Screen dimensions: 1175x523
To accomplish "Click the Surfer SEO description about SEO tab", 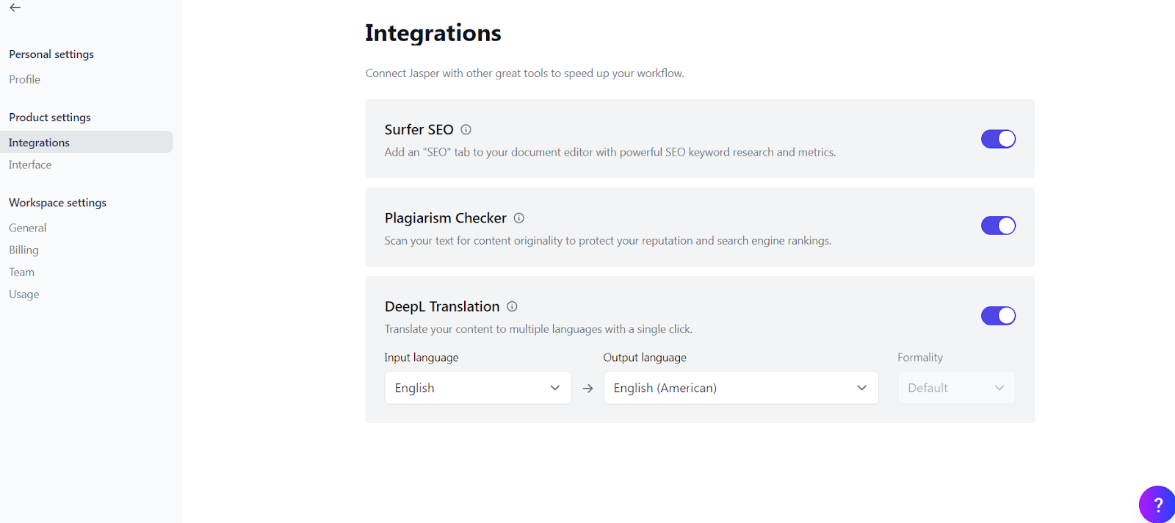I will (x=610, y=152).
